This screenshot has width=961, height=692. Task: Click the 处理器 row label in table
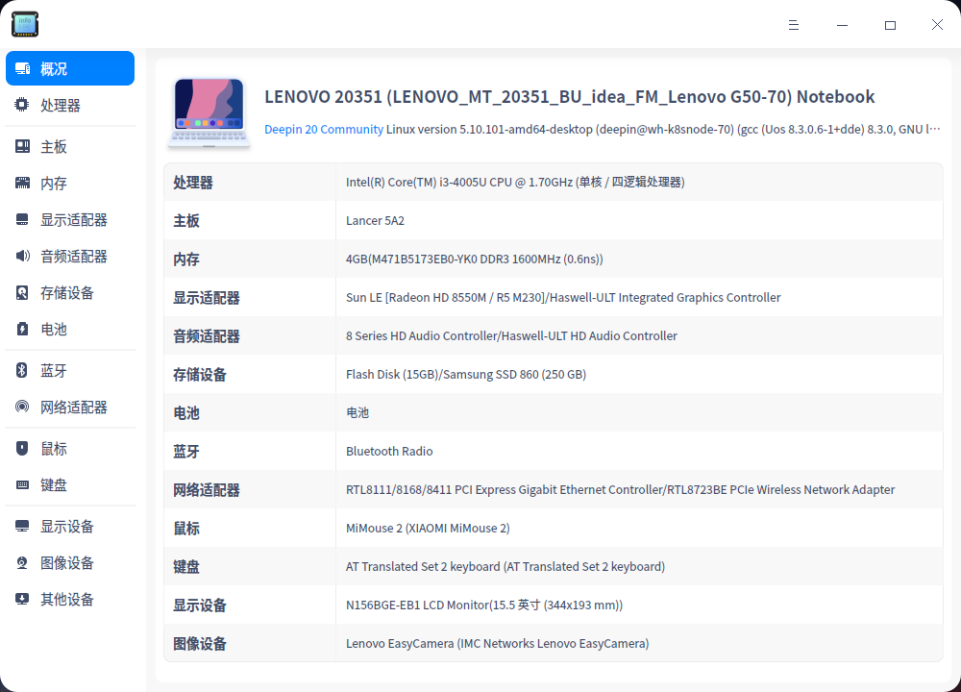coord(193,183)
